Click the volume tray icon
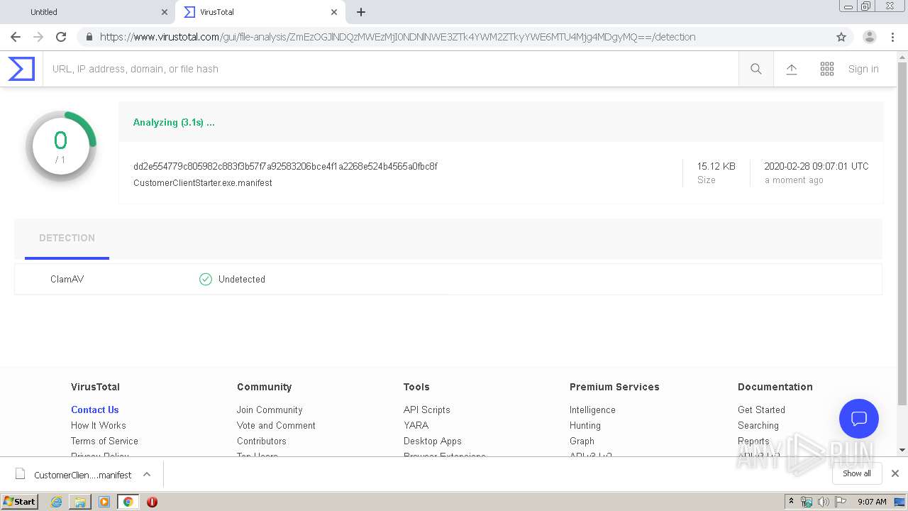908x511 pixels. point(823,502)
